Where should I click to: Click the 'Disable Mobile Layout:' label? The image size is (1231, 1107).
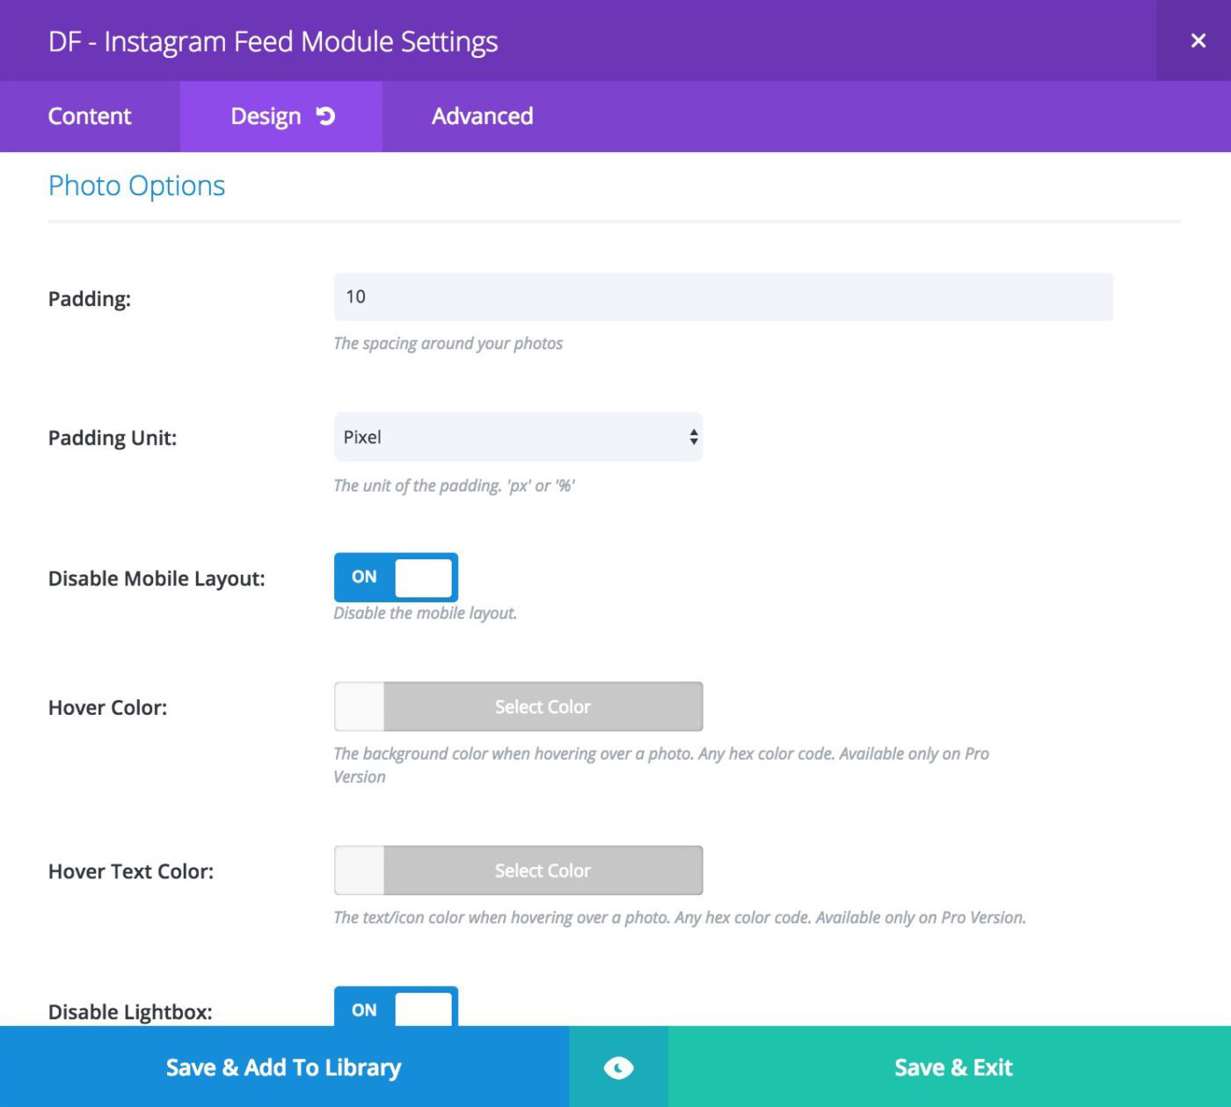[x=157, y=579]
